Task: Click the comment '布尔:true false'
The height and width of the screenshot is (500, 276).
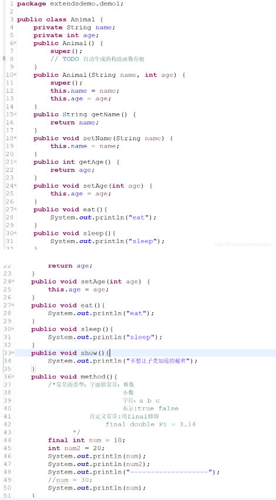Action: (150, 408)
